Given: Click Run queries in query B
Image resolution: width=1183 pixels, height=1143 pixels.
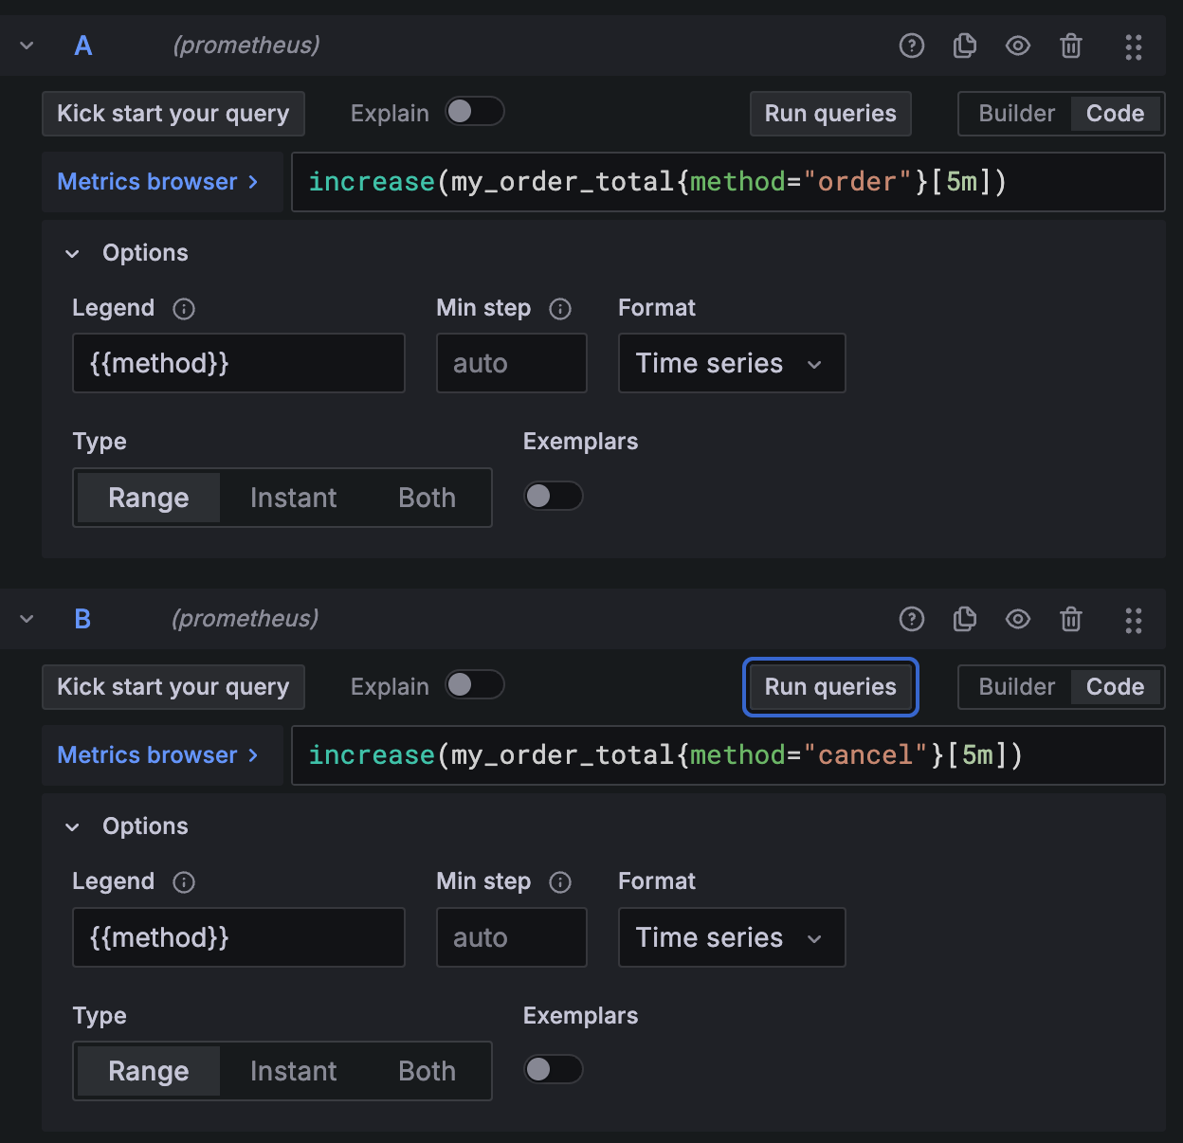Looking at the screenshot, I should tap(830, 687).
